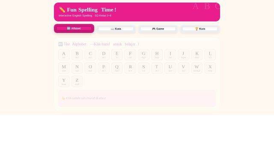Select letter R card
The width and height of the screenshot is (274, 154).
point(130,68)
